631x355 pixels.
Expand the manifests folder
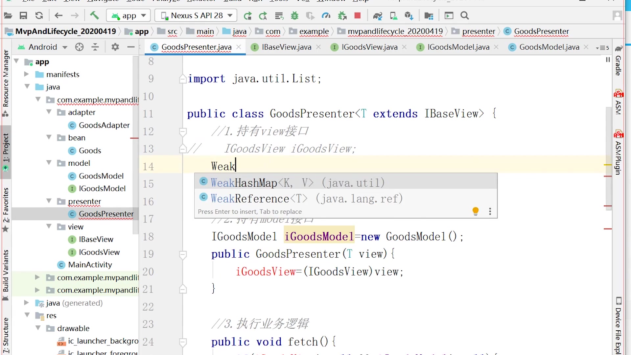[x=26, y=74]
